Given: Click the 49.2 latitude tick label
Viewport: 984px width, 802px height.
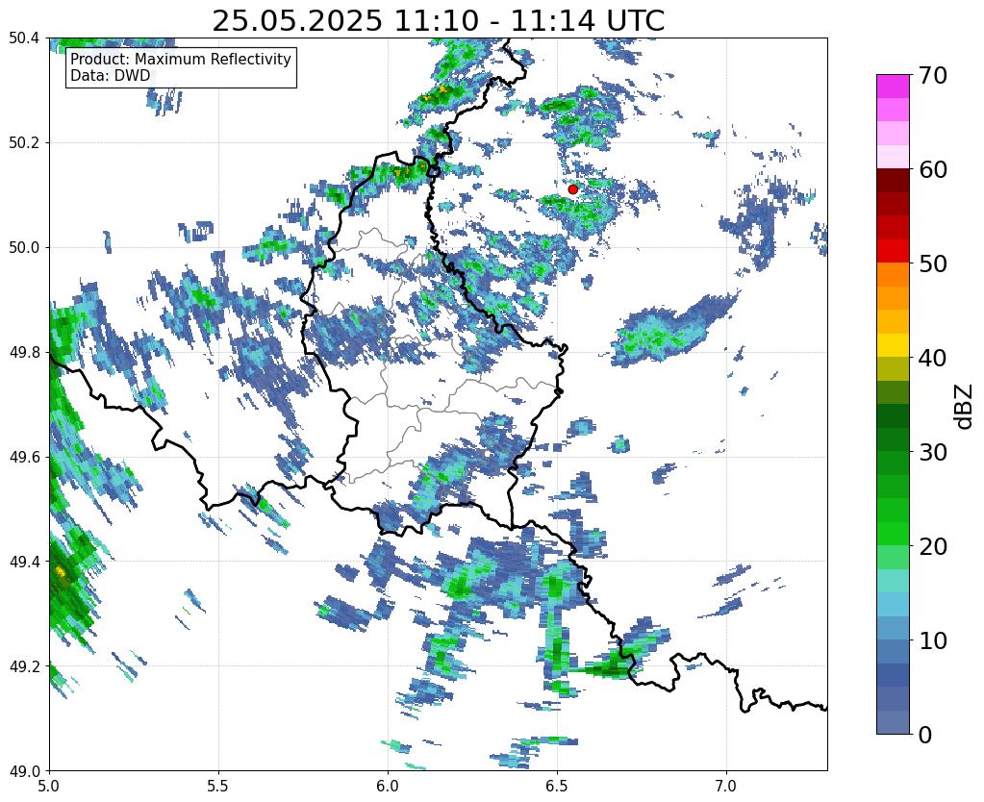Looking at the screenshot, I should [24, 665].
